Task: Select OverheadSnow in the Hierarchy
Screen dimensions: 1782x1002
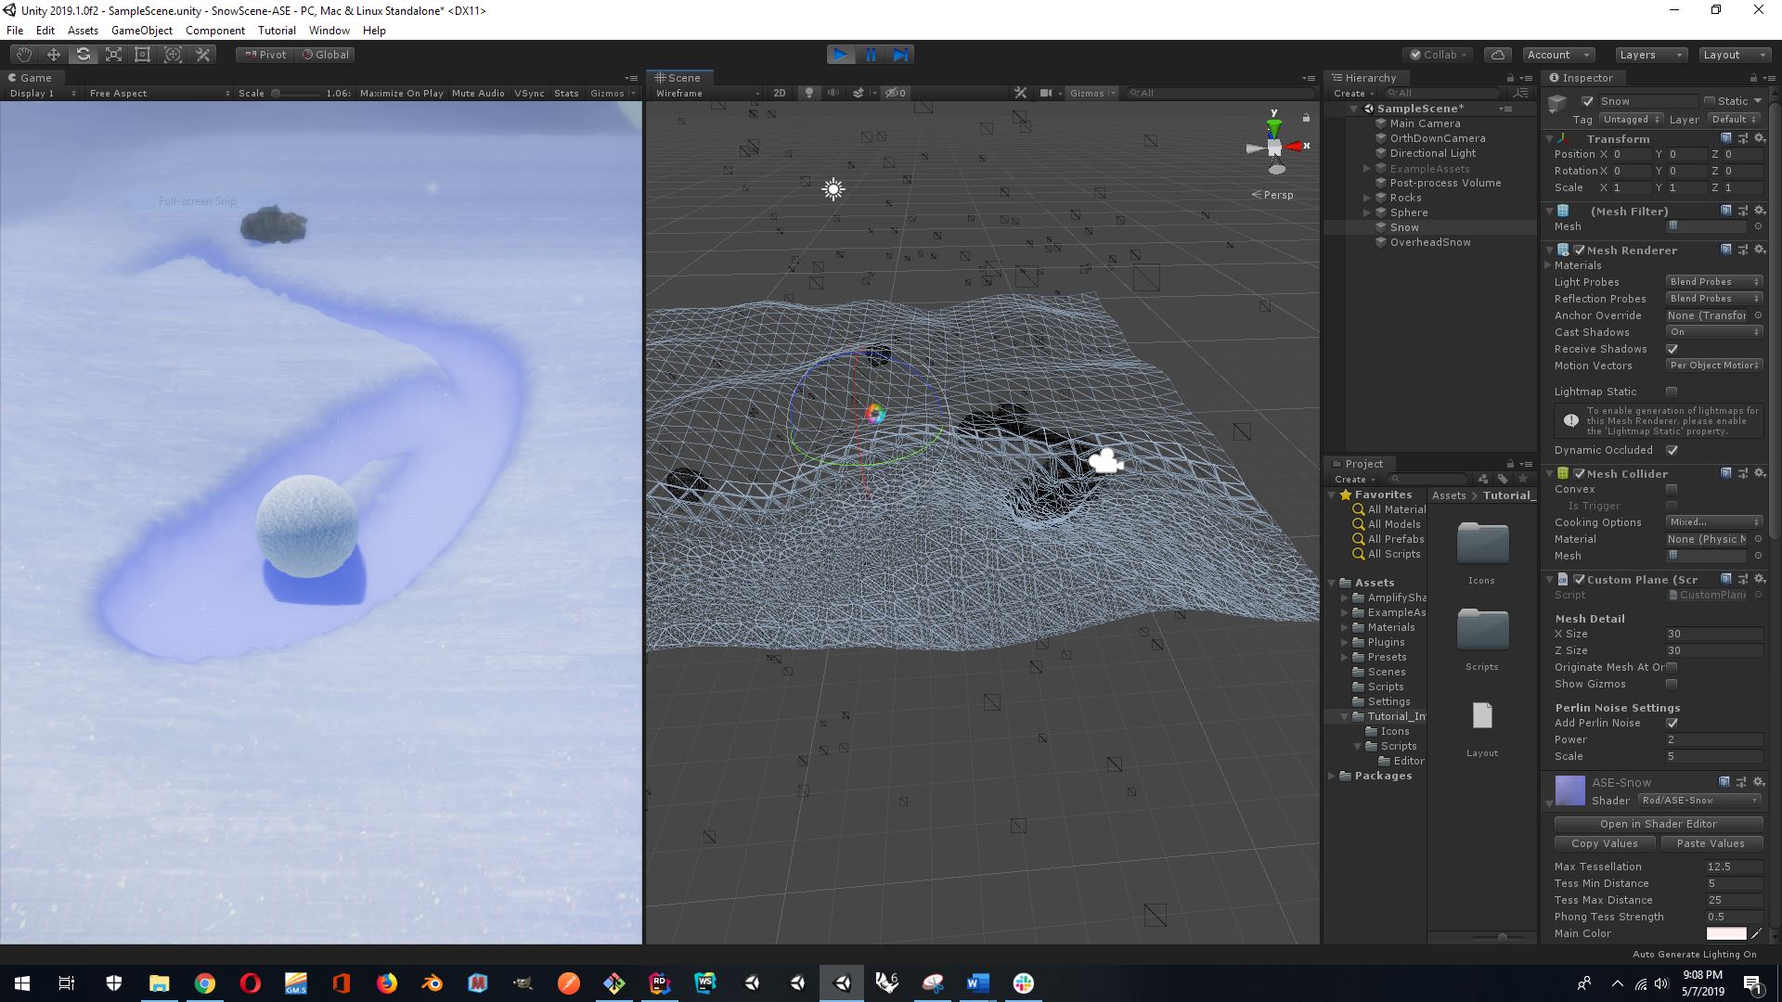Action: (1429, 242)
